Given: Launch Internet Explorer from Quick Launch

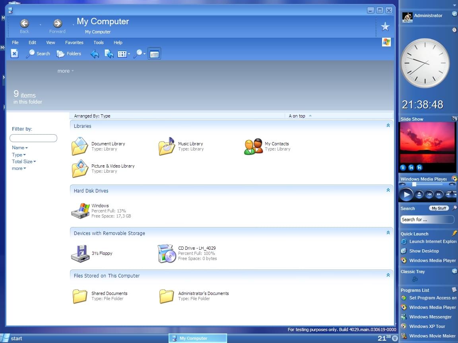Looking at the screenshot, I should coord(428,241).
